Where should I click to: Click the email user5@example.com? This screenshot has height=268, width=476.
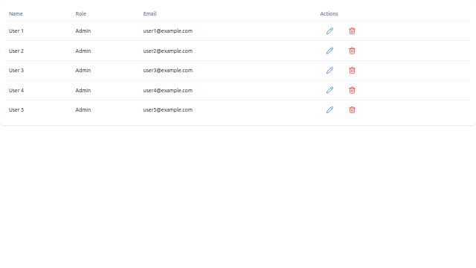click(168, 109)
